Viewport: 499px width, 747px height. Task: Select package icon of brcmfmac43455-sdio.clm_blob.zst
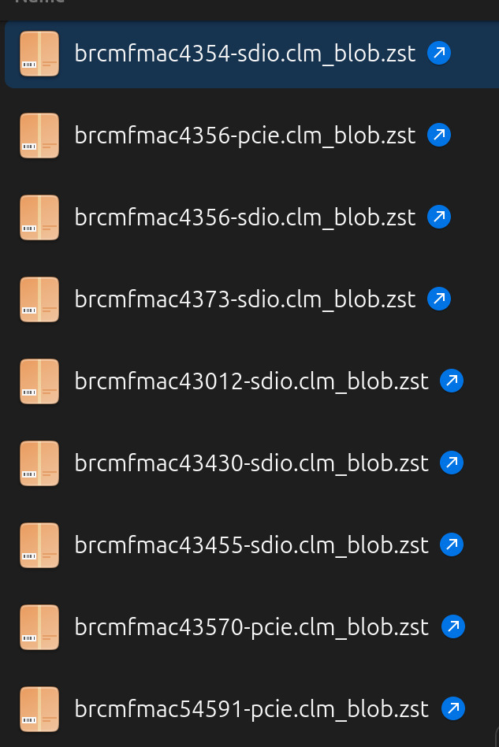[39, 545]
